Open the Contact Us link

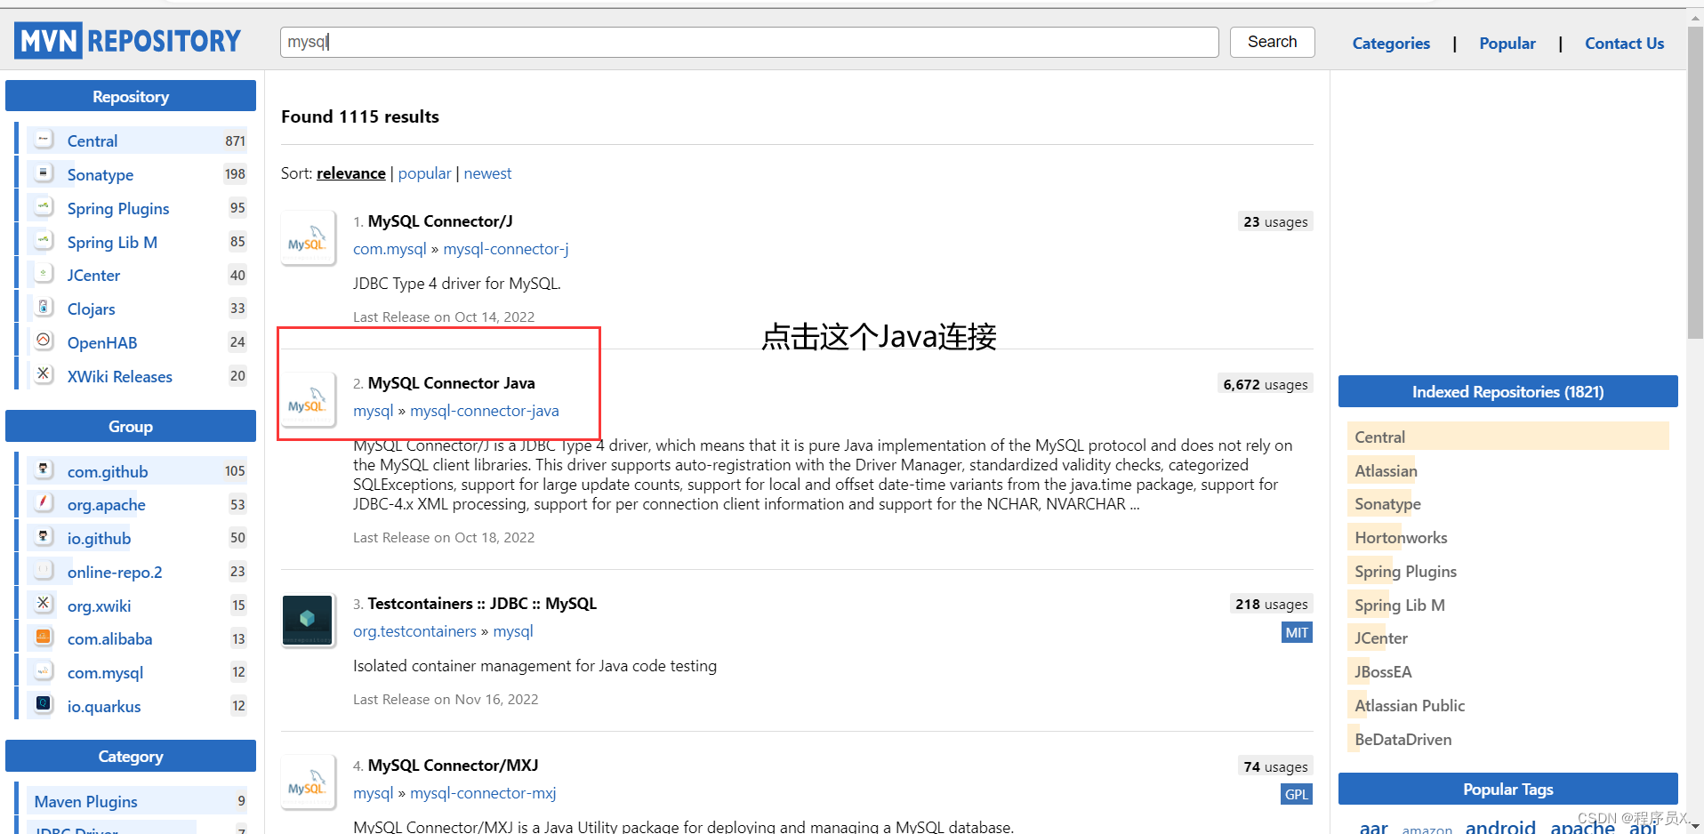pyautogui.click(x=1624, y=44)
